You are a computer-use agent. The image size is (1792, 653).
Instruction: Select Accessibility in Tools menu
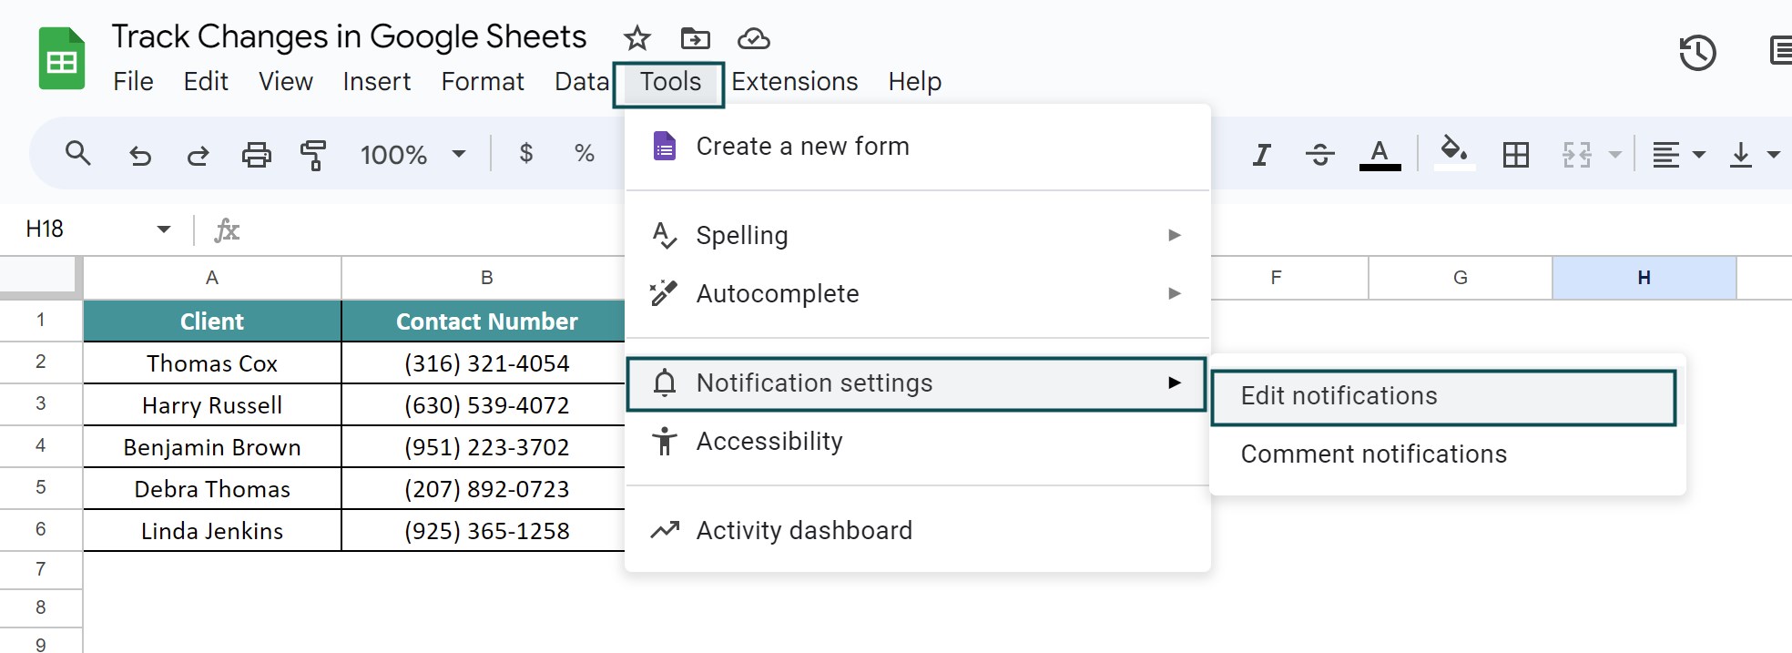pyautogui.click(x=918, y=442)
